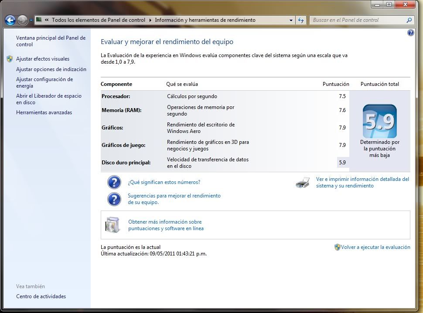Click the Back navigation arrow
This screenshot has height=313, width=423.
click(x=10, y=20)
